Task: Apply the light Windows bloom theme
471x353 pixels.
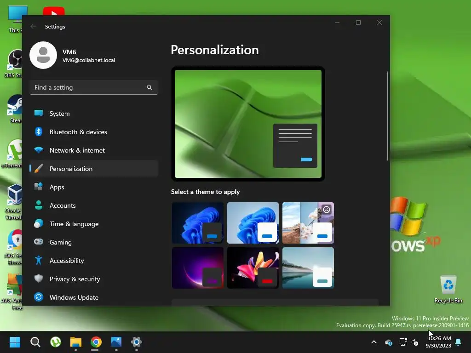Action: point(253,223)
